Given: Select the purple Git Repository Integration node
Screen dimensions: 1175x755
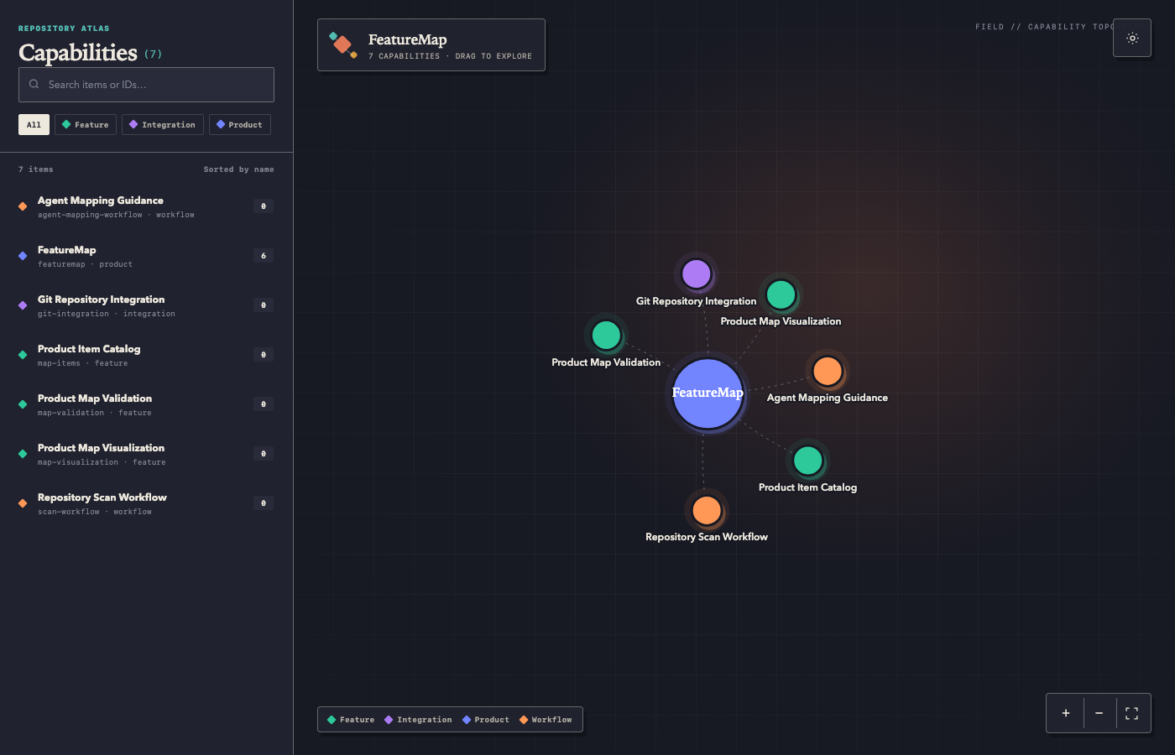Looking at the screenshot, I should [x=697, y=273].
